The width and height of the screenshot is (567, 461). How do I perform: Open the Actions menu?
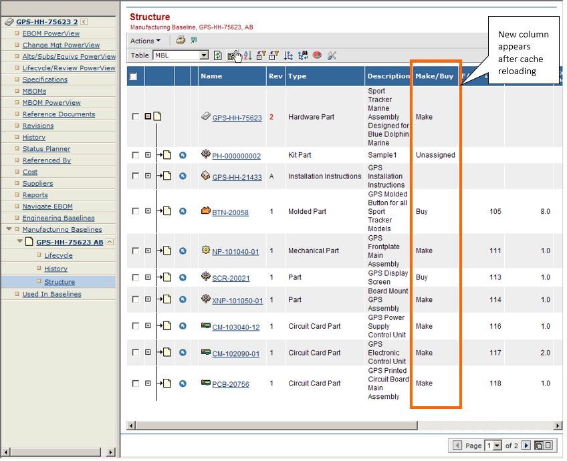145,41
